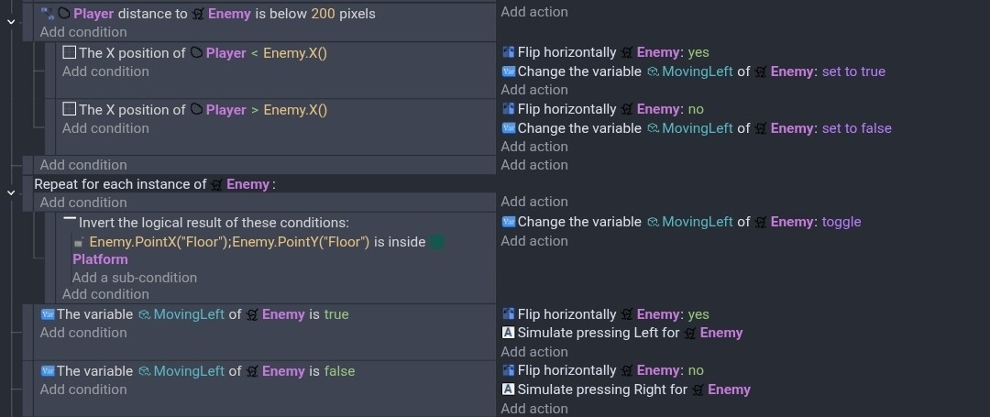
Task: Click the distance condition icon before Player
Action: (48, 13)
